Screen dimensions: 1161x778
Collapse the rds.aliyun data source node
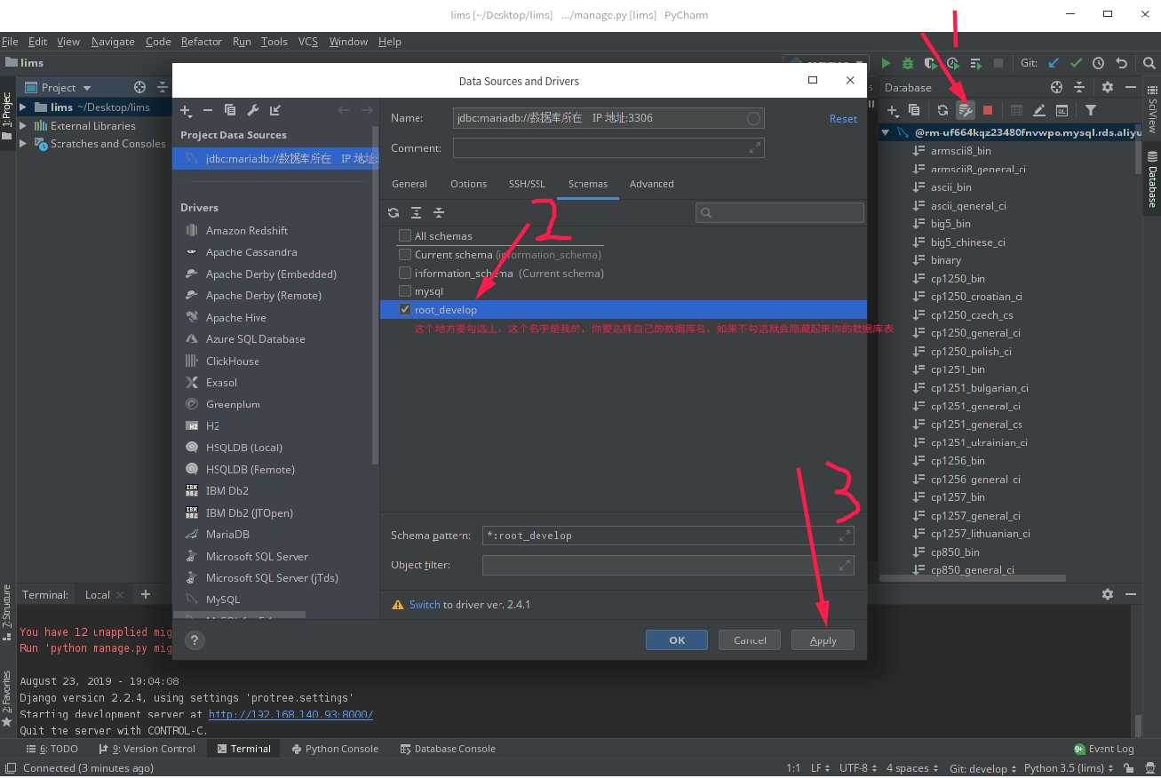[886, 132]
